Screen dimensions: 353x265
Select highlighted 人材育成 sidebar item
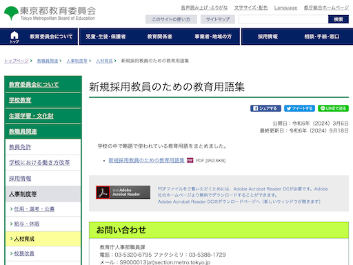pos(43,239)
